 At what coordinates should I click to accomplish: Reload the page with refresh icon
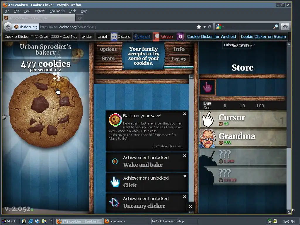pos(210,27)
